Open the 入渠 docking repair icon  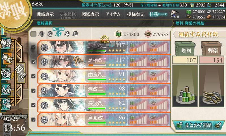tap(6, 89)
